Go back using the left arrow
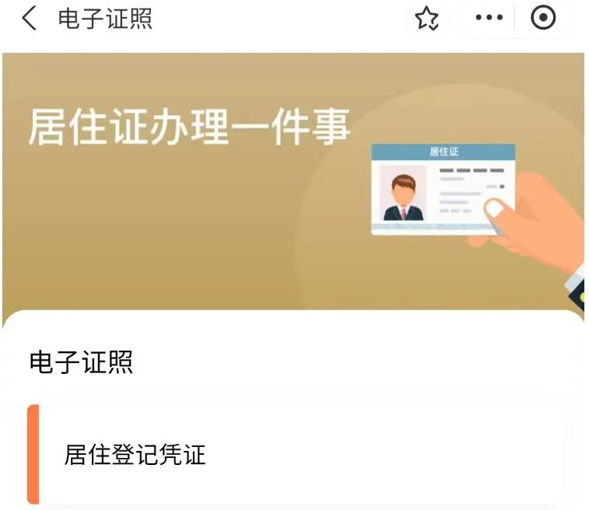Image resolution: width=589 pixels, height=510 pixels. click(x=30, y=18)
